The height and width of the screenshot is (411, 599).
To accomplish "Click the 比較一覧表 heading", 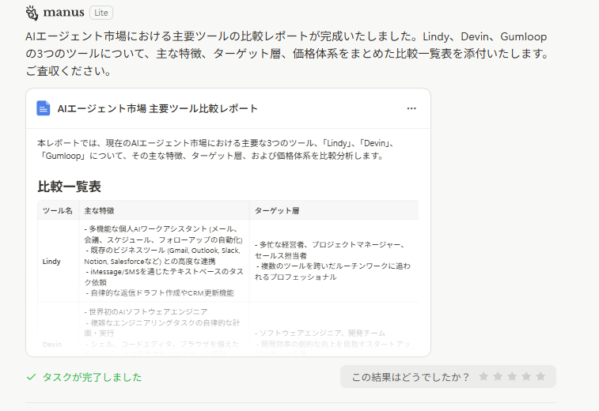I will pos(69,187).
